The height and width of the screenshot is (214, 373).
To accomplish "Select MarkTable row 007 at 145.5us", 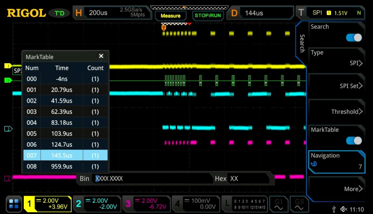I will (x=65, y=155).
